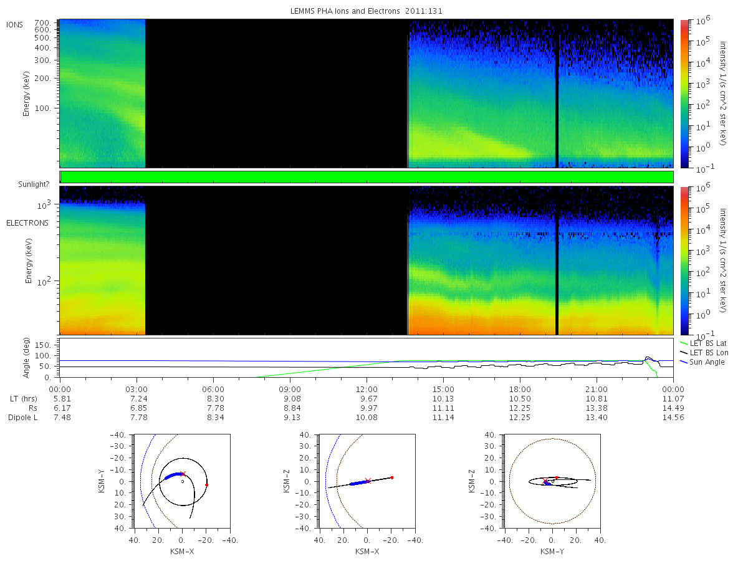Click the 'KSM-Y' axis label under right orbit plot
748x561 pixels.
coord(552,550)
